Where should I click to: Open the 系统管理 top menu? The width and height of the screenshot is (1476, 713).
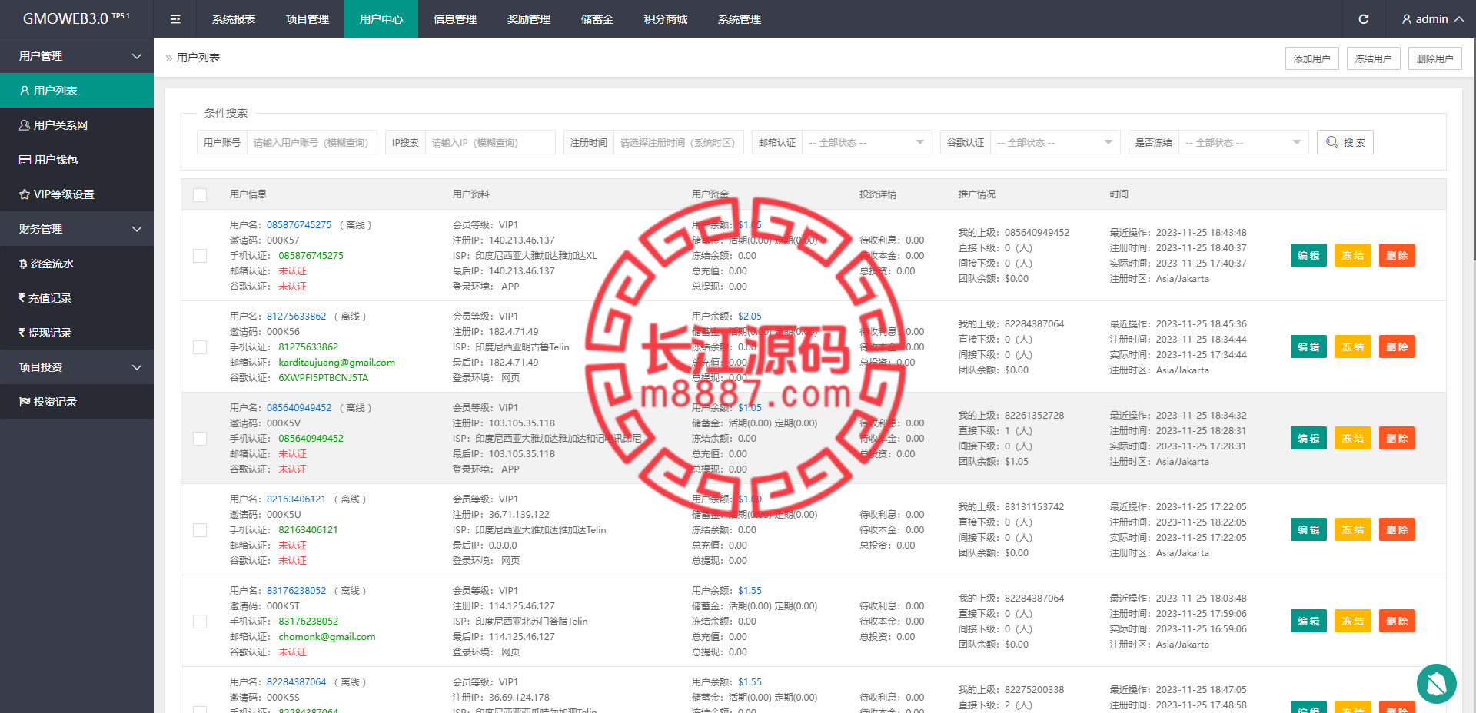tap(740, 19)
